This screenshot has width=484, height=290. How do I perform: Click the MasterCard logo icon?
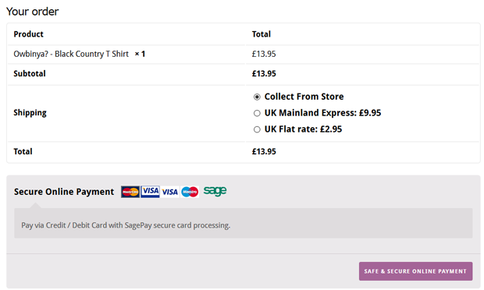pos(130,192)
